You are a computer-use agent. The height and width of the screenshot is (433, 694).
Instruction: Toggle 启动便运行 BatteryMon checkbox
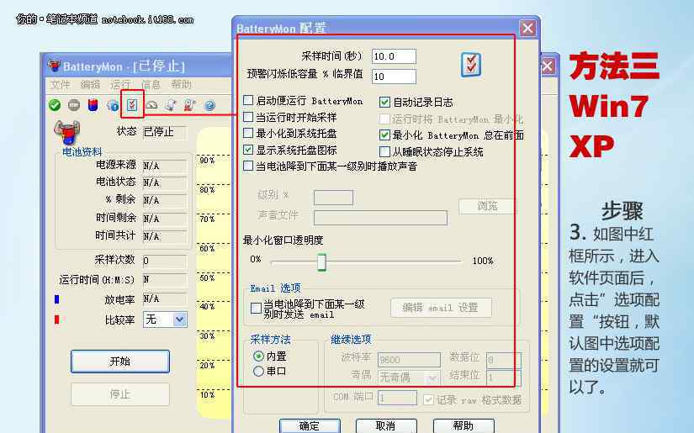pos(248,100)
